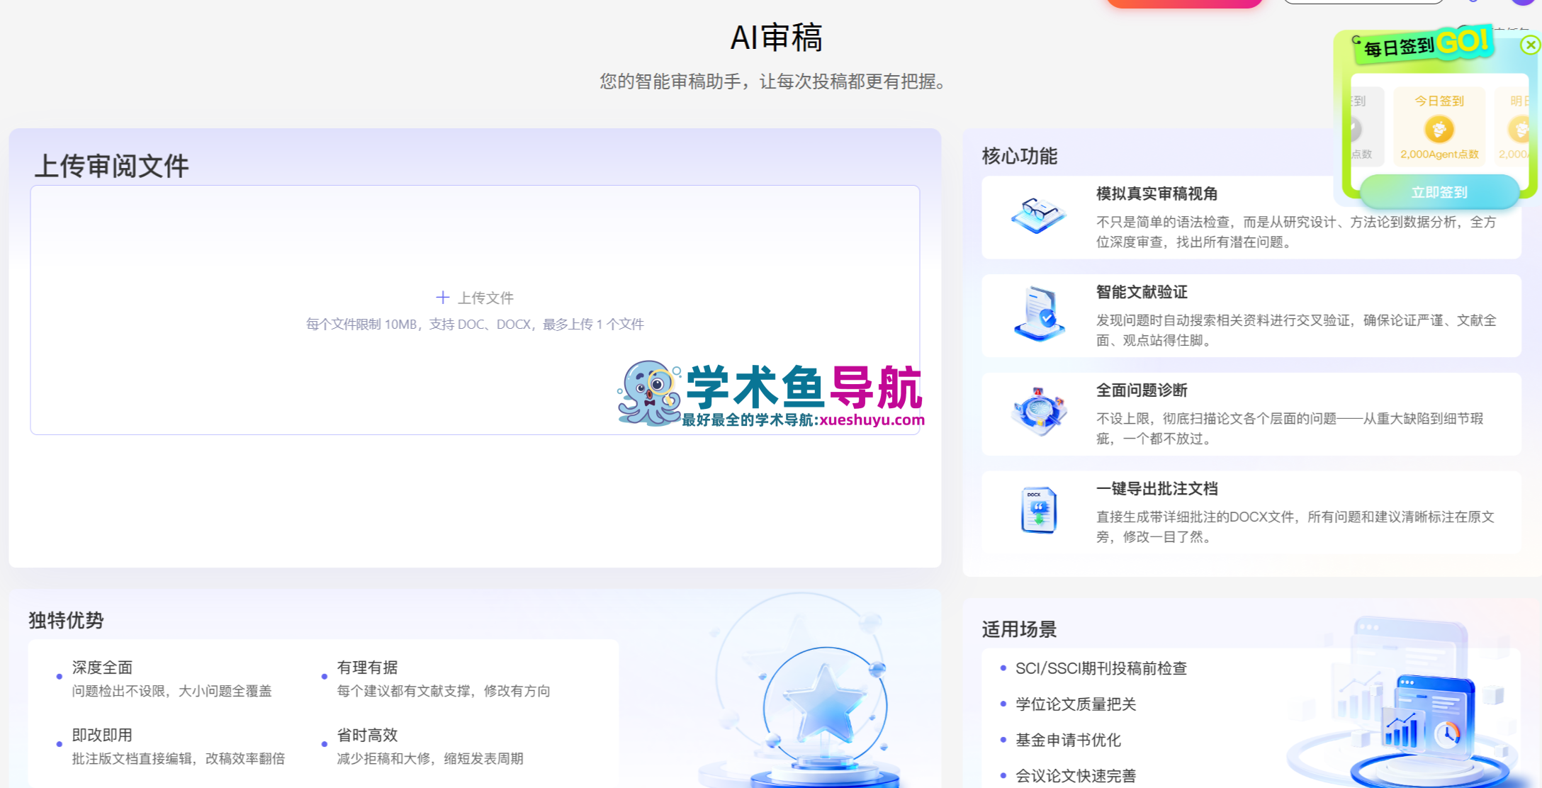Click the golden Agent coin icon under 今日签到

[x=1439, y=128]
